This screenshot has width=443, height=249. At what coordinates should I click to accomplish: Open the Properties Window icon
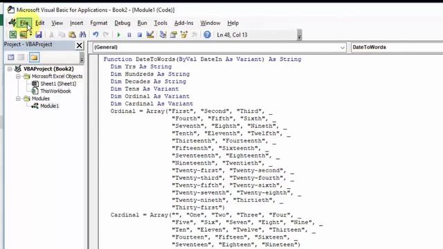click(x=174, y=35)
